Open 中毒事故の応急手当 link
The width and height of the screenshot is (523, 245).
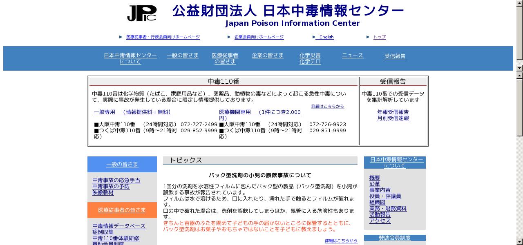(x=116, y=180)
